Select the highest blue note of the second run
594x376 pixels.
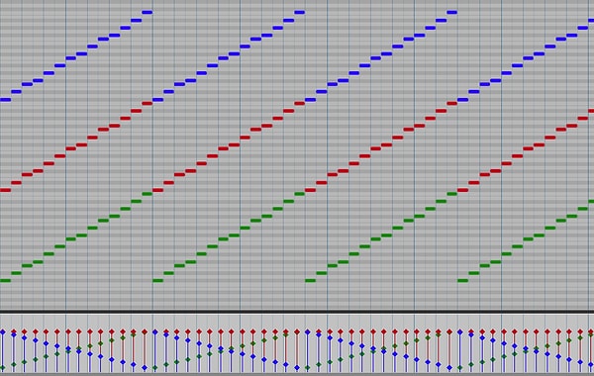click(299, 13)
